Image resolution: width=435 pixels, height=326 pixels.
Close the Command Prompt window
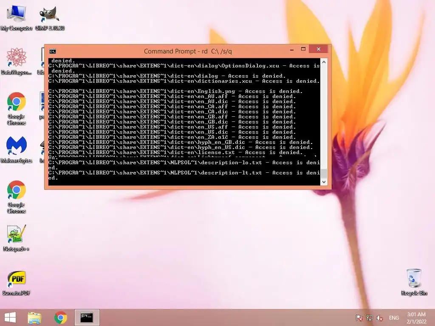click(319, 49)
